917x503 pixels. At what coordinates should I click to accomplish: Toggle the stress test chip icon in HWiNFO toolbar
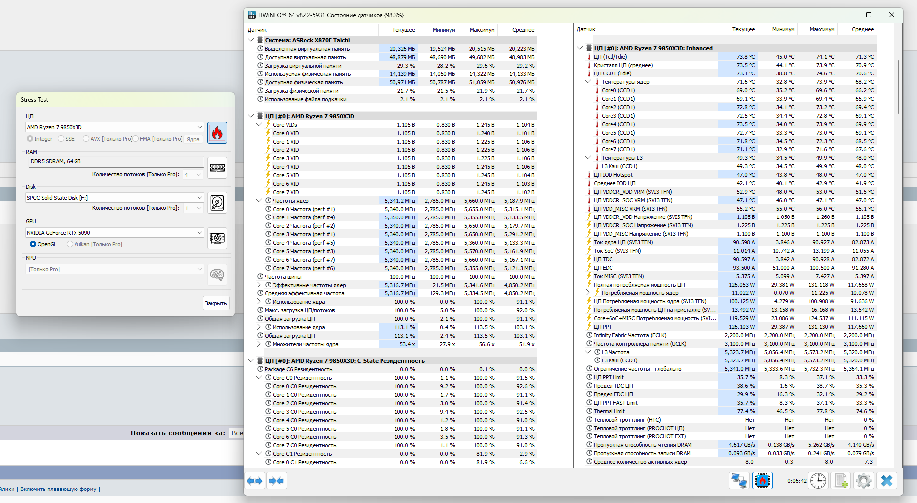[x=763, y=481]
